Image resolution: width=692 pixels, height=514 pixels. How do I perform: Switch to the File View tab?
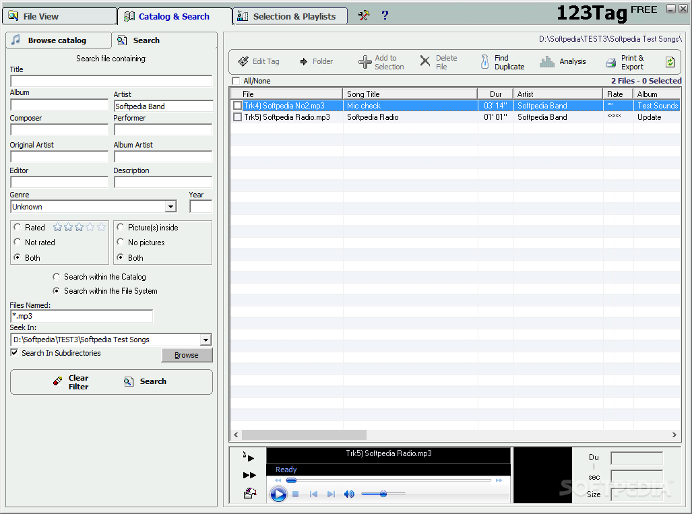[59, 16]
